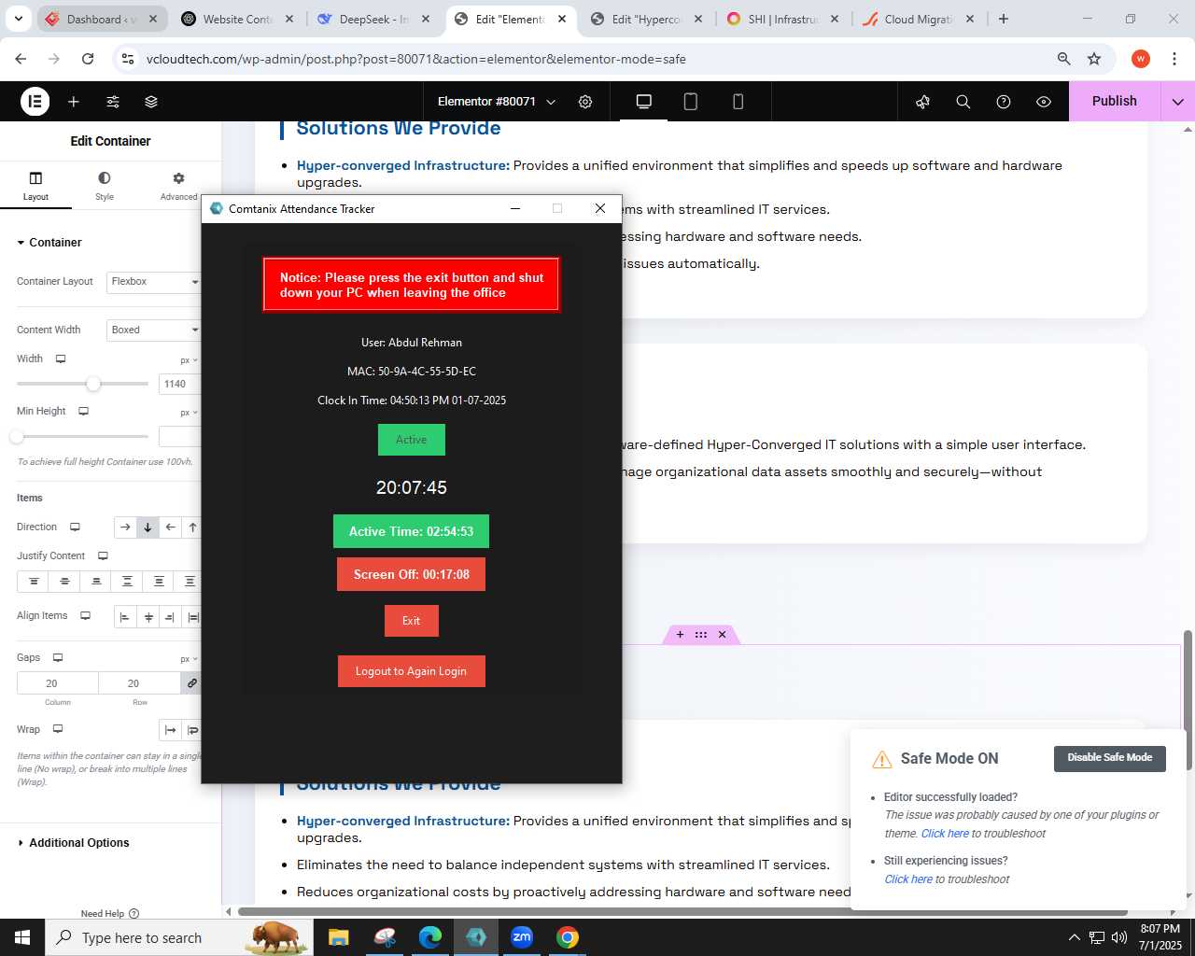The height and width of the screenshot is (956, 1195).
Task: Set Justify Content to center
Action: click(64, 582)
